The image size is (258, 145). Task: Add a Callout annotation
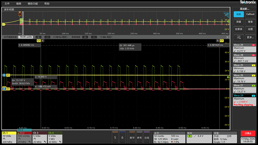(x=250, y=14)
